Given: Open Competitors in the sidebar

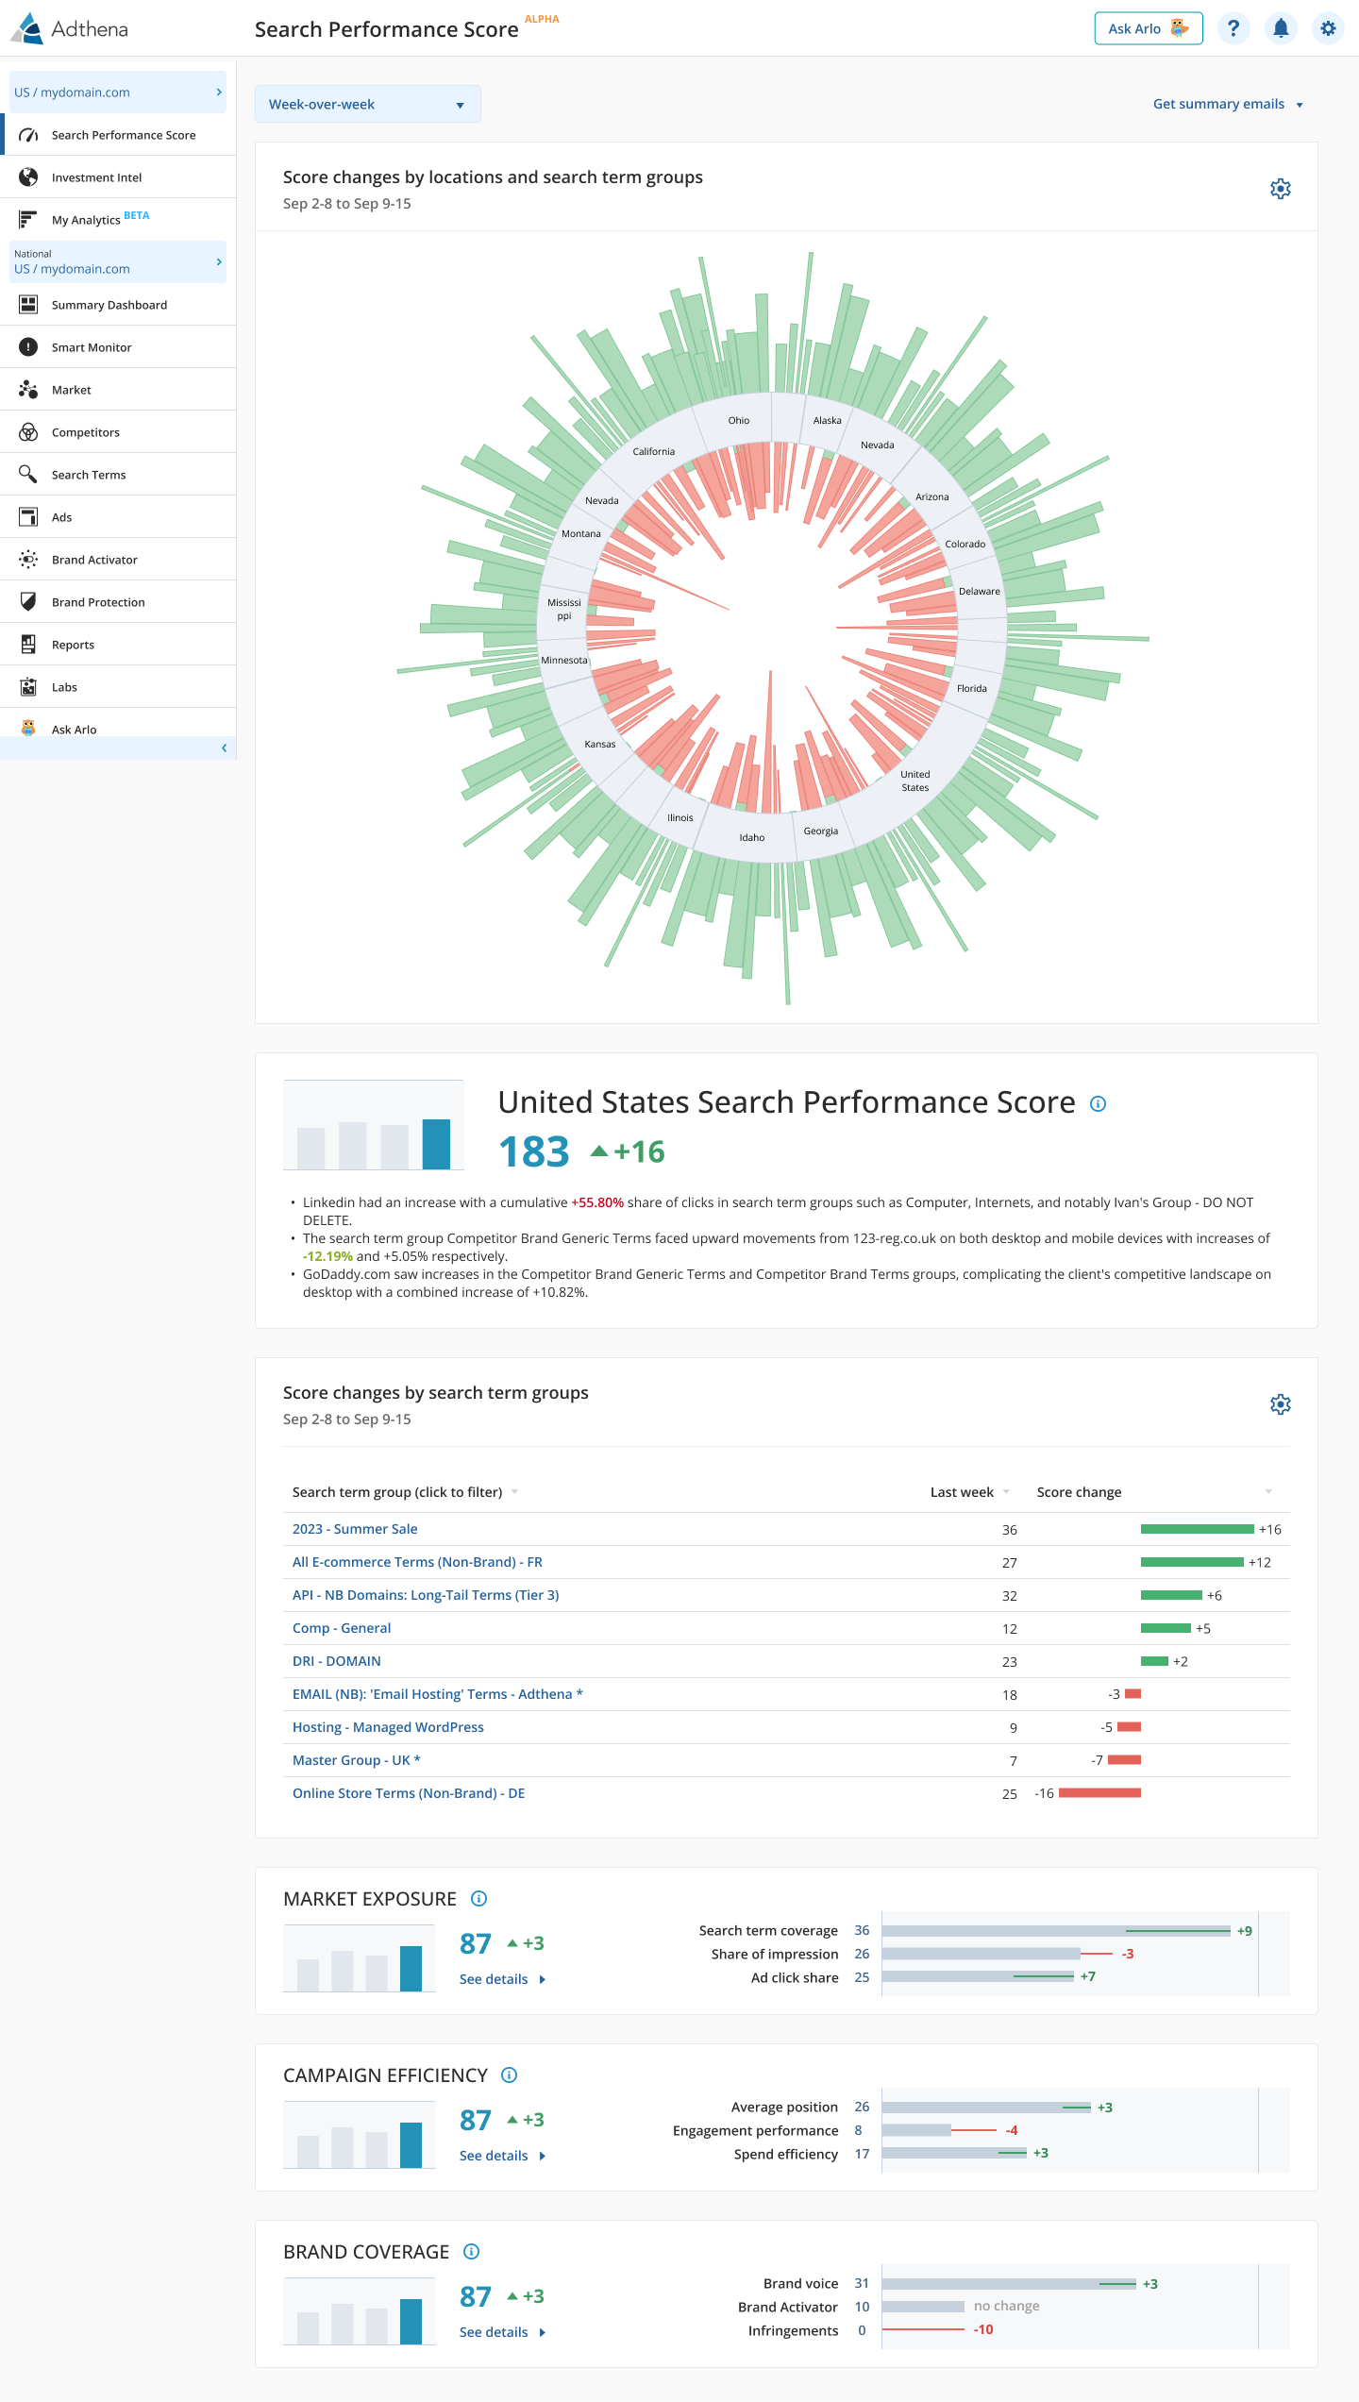Looking at the screenshot, I should click(86, 432).
